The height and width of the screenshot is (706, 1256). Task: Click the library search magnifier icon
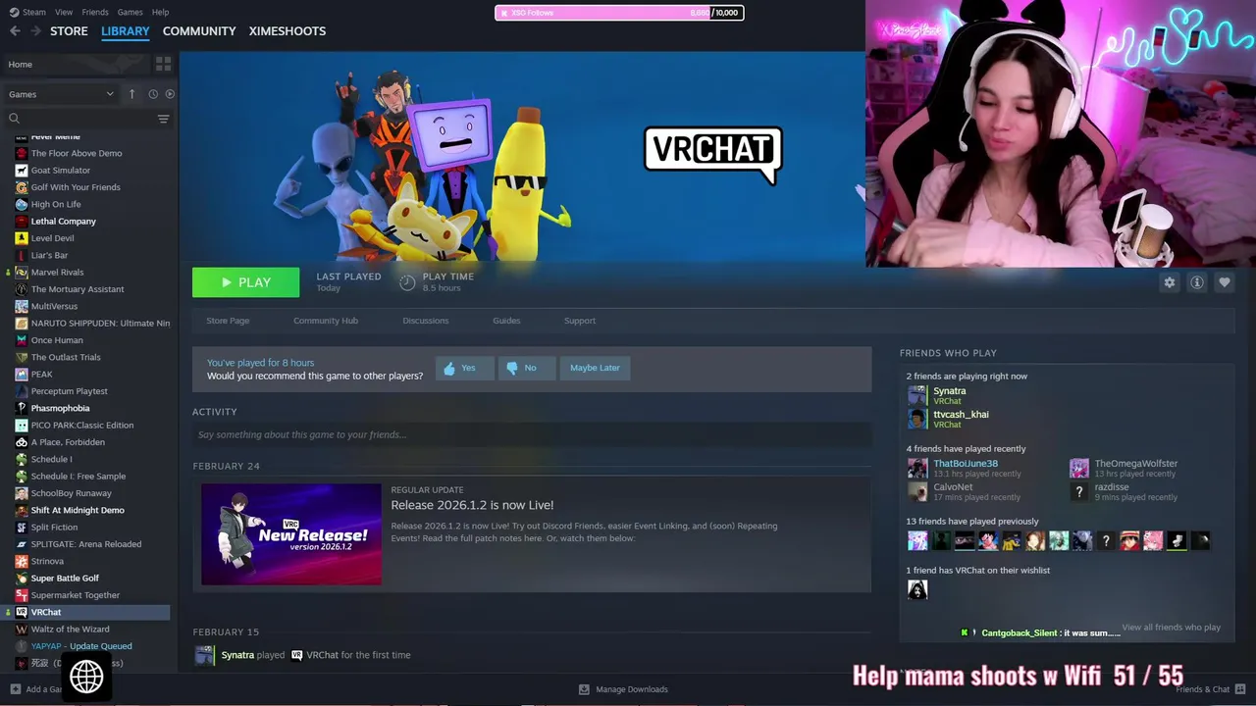(x=14, y=119)
